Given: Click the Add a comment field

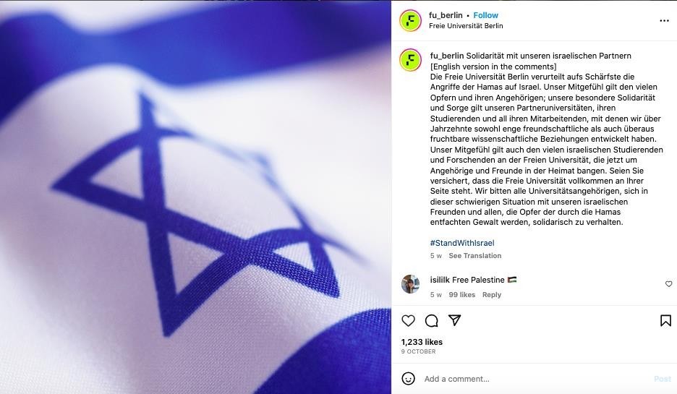Looking at the screenshot, I should 535,379.
